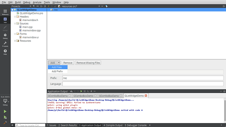Choose Add Prefix from dropdown
226x127 pixels.
58,71
